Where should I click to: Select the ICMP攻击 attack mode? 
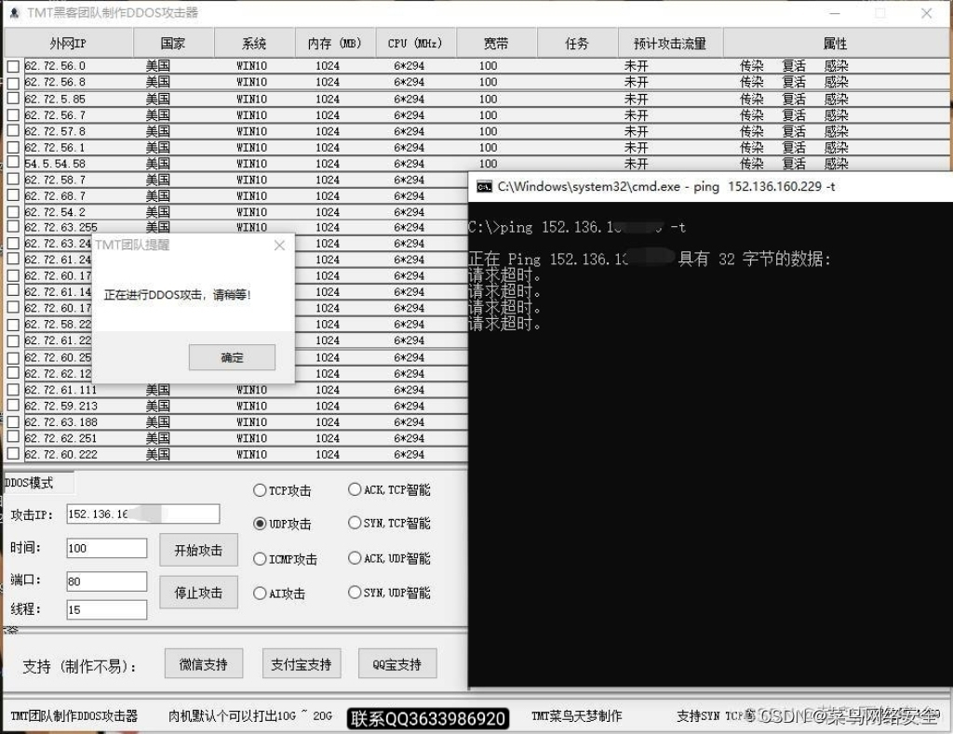[259, 558]
